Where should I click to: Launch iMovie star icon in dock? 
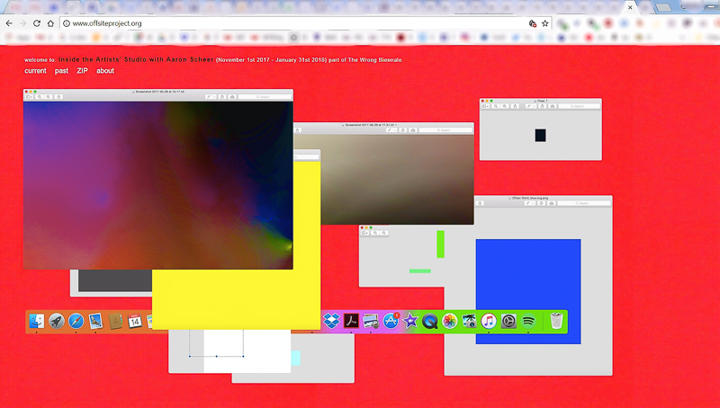pos(410,321)
